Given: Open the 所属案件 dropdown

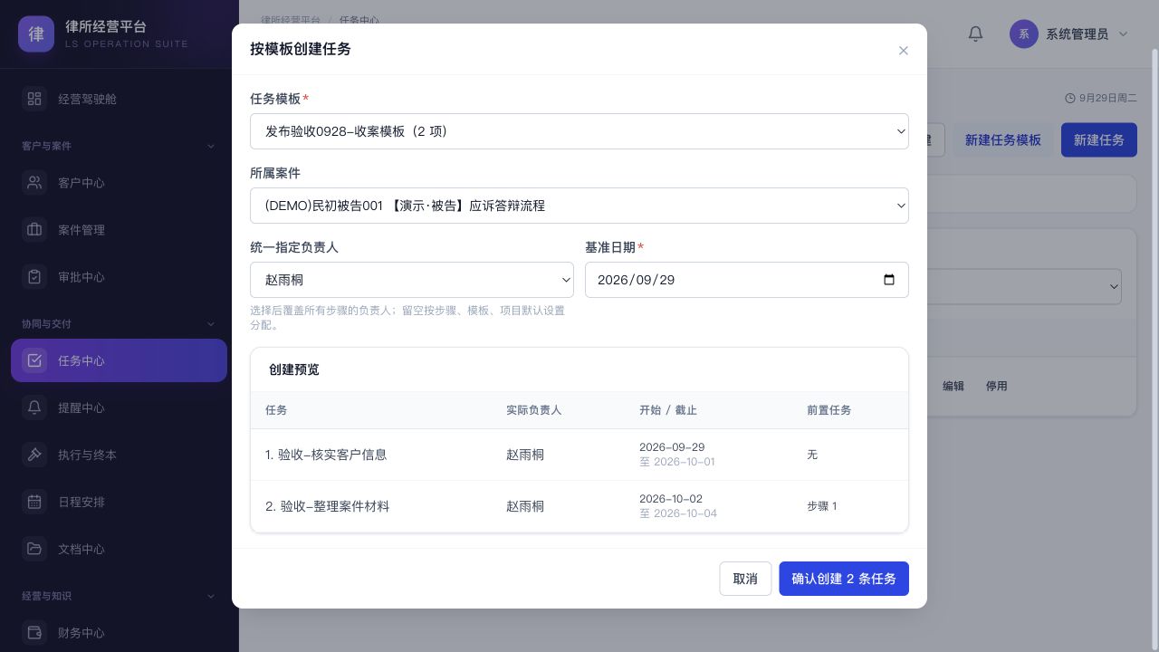Looking at the screenshot, I should (579, 206).
